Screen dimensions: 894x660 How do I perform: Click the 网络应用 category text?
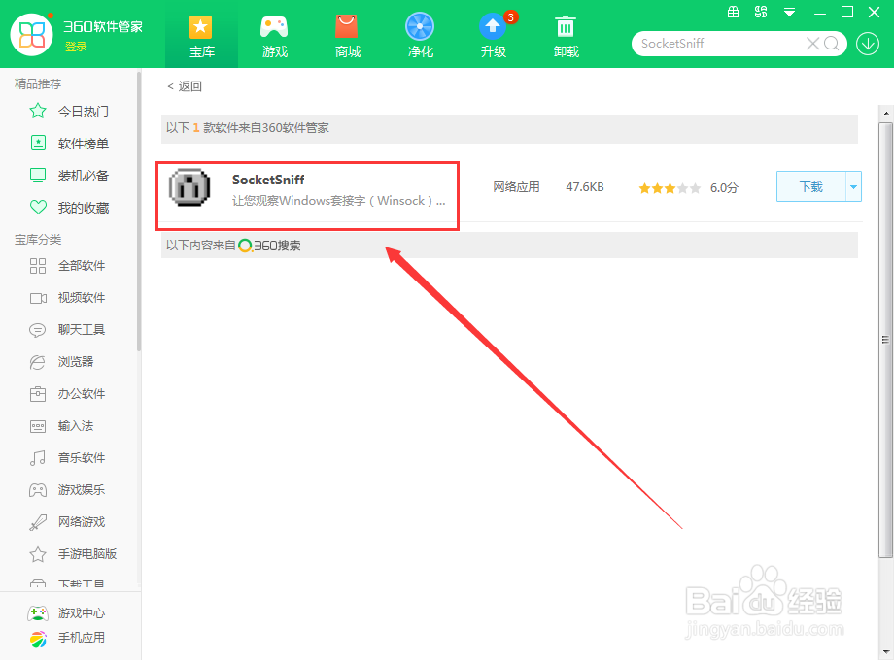(517, 186)
